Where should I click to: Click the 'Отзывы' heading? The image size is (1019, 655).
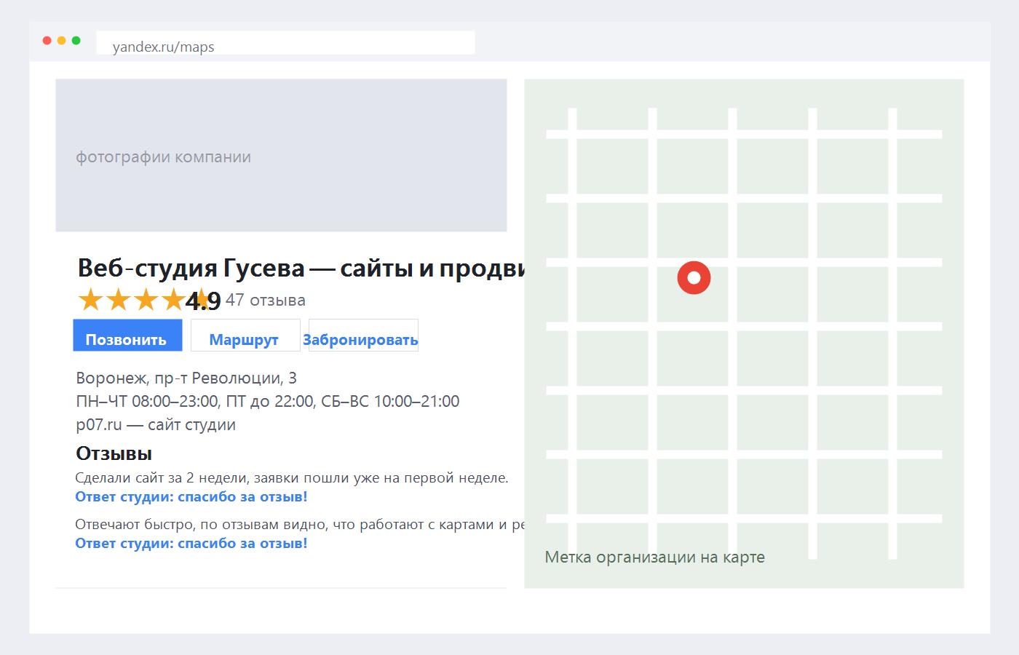pyautogui.click(x=114, y=453)
